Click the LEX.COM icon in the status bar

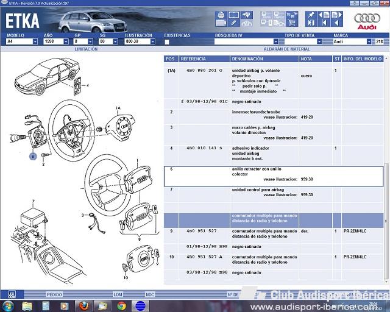[12, 294]
